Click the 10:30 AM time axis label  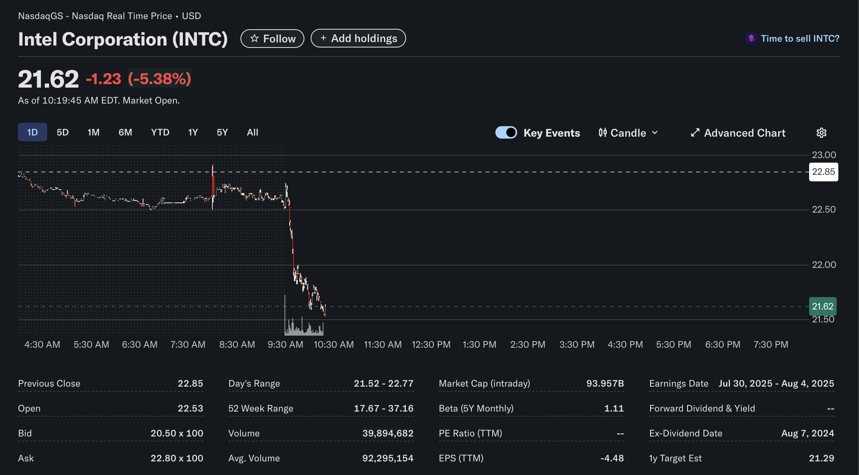point(334,345)
